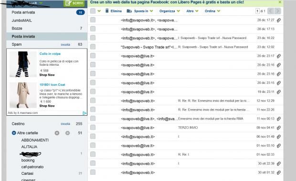Screen dimensions: 296x181
Task: Click the 101801 Icon Coat ad title
Action: pos(53,85)
